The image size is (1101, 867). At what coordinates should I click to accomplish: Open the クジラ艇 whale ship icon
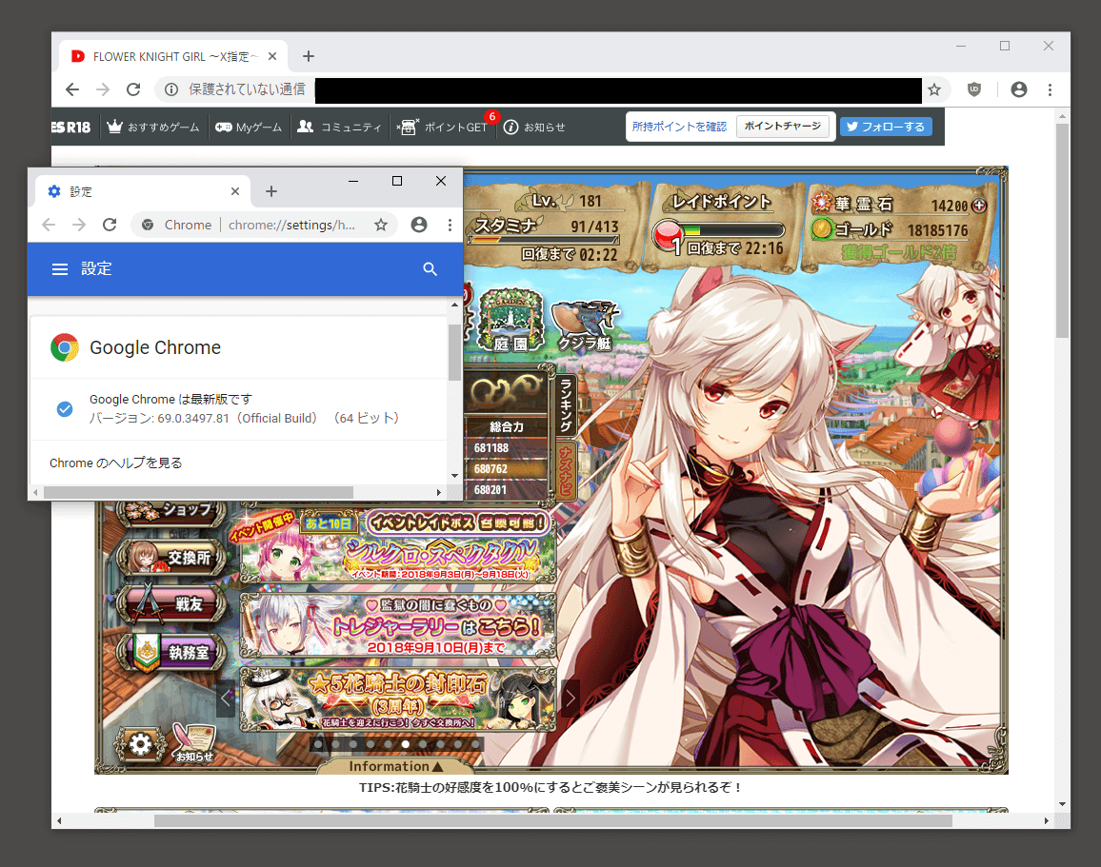tap(586, 325)
